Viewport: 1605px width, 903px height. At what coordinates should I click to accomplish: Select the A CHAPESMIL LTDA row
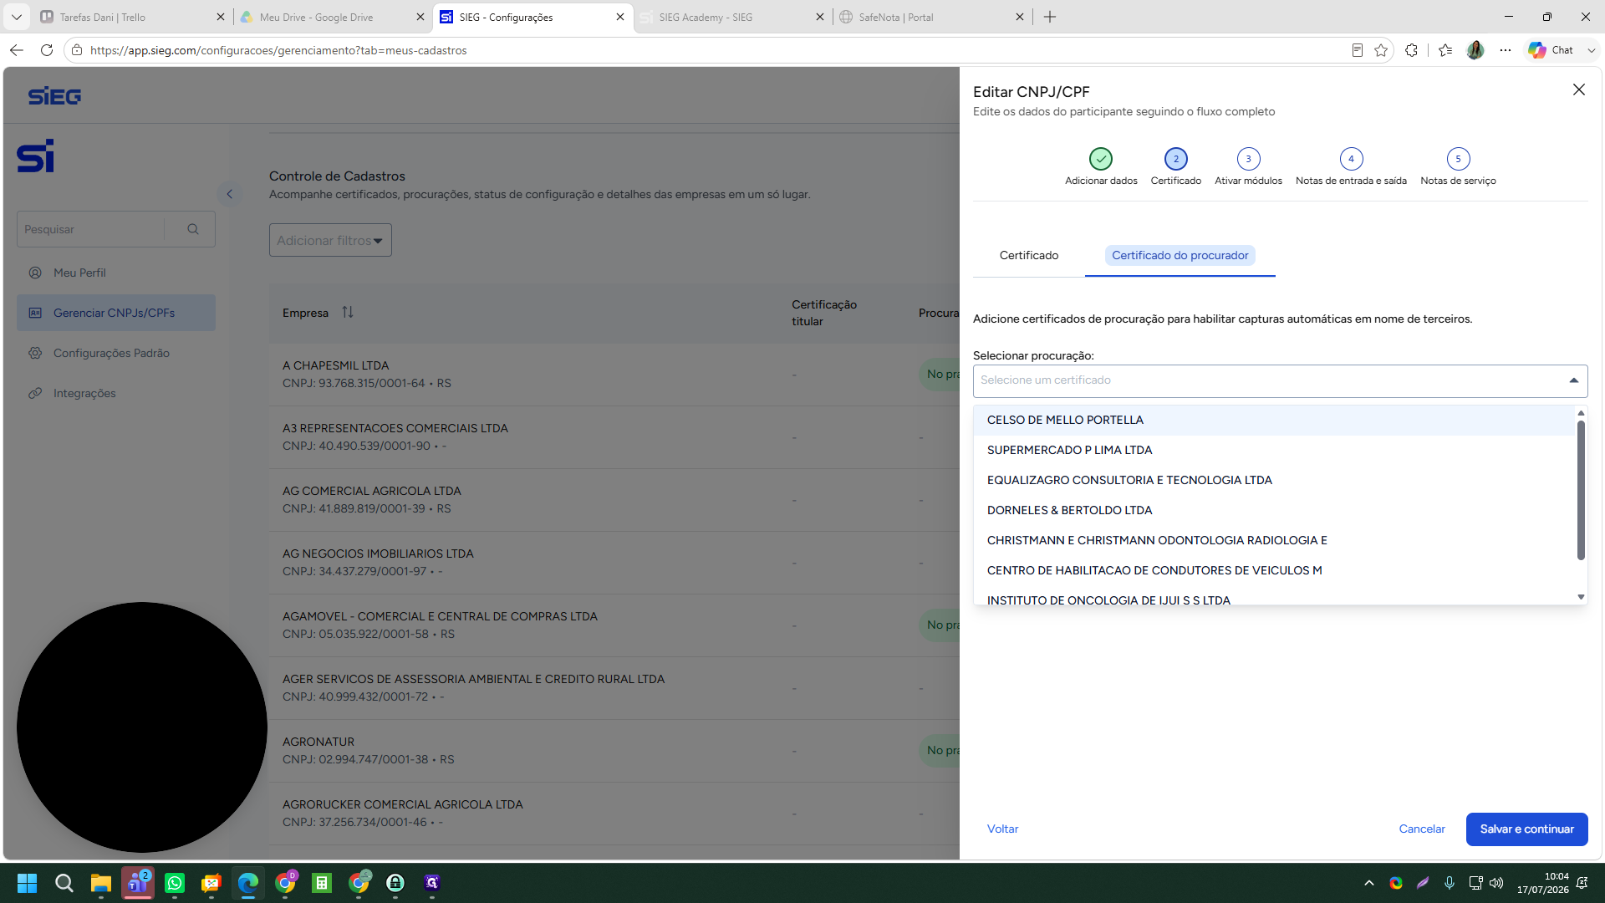[x=614, y=375]
